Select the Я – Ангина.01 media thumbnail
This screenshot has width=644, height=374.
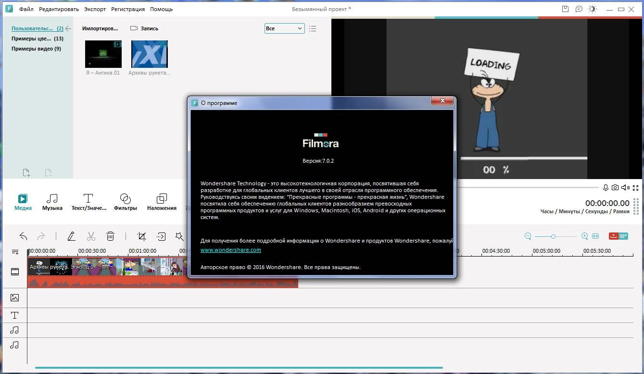point(103,54)
